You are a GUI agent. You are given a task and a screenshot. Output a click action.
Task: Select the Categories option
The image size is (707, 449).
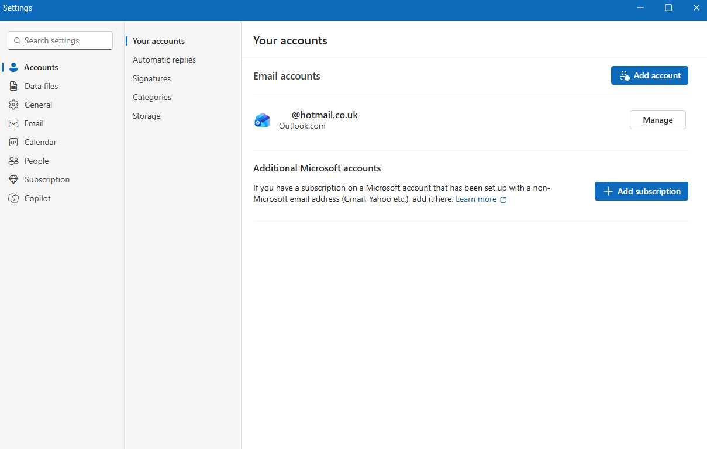[152, 97]
